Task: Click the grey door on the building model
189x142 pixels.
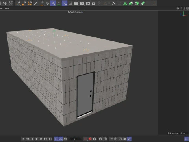Action: coord(85,95)
